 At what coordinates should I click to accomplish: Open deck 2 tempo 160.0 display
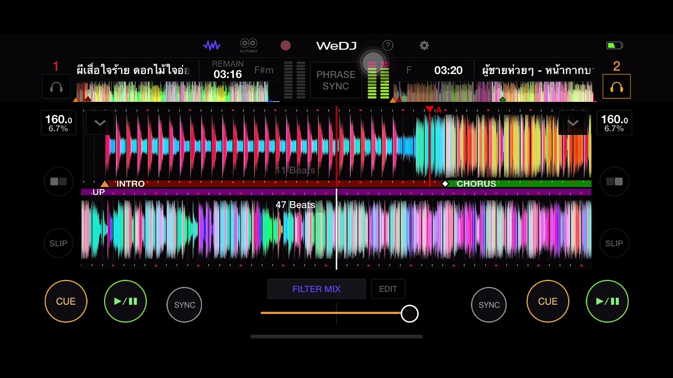(x=614, y=123)
